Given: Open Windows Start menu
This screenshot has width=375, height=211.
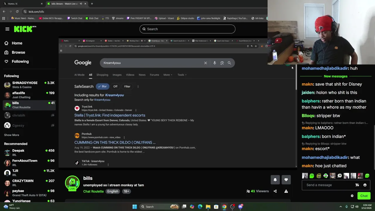Looking at the screenshot, I should tap(134, 207).
